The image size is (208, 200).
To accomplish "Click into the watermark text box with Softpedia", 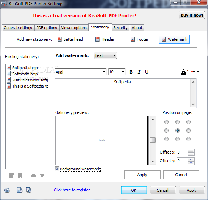I will click(x=122, y=93).
